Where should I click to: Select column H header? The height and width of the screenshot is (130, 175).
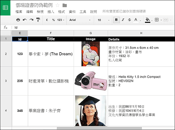pyautogui.click(x=141, y=33)
